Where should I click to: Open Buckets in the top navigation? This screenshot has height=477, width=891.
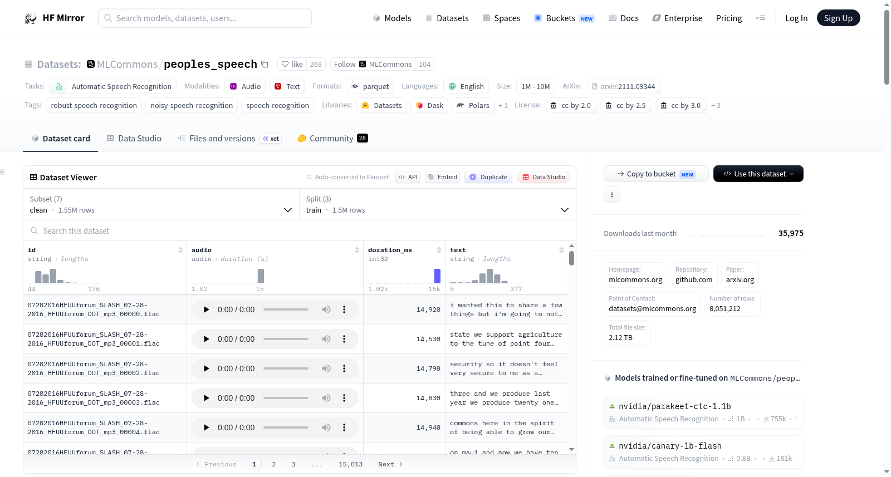coord(564,18)
